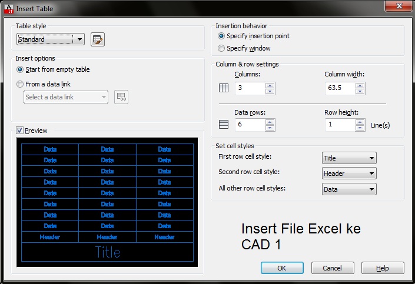Open Second row cell style Header dropdown
Screen dimensions: 415x284
349,173
